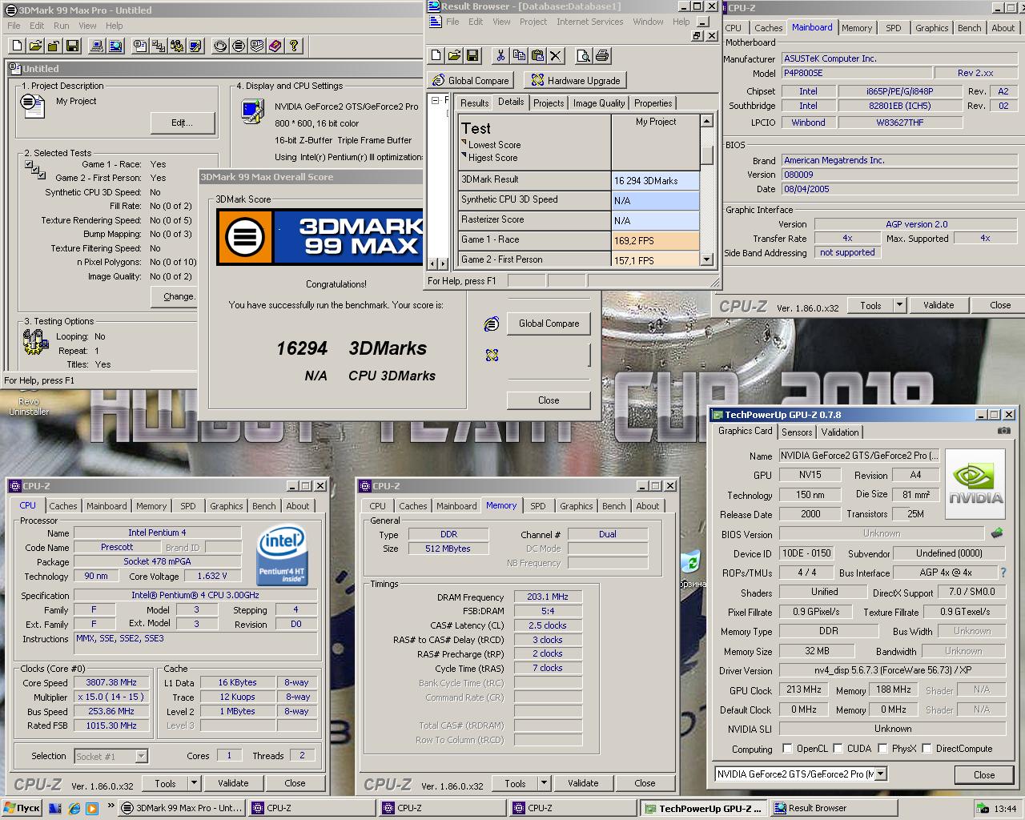Click scroll-up arrow in Result Browser table
The height and width of the screenshot is (820, 1025).
point(706,121)
